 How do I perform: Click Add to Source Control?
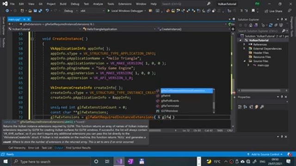[265, 154]
